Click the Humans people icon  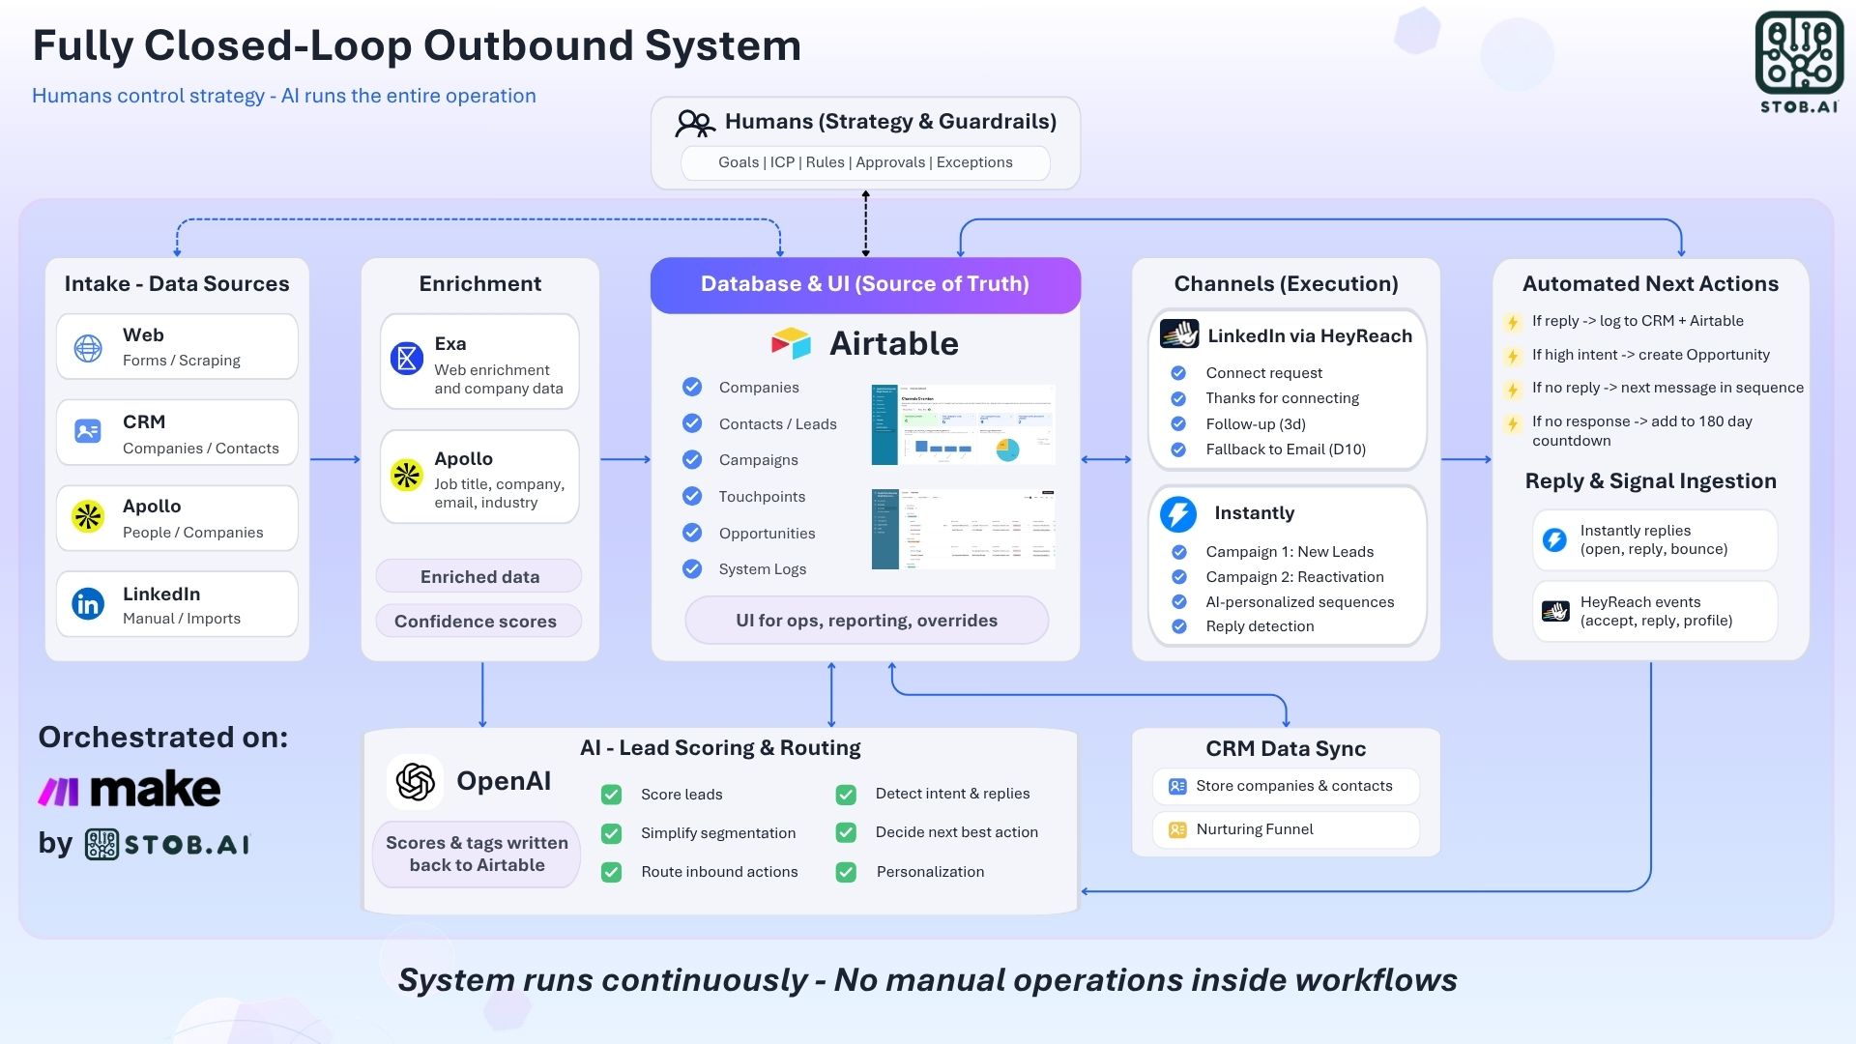point(695,123)
